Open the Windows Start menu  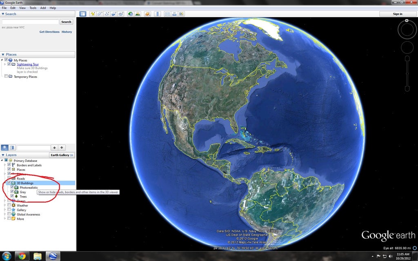(x=6, y=256)
